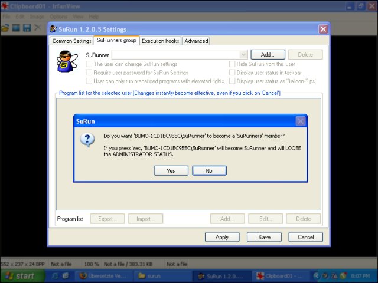Select the SuRunners group tab
Screen dimensions: 378x283
[116, 40]
